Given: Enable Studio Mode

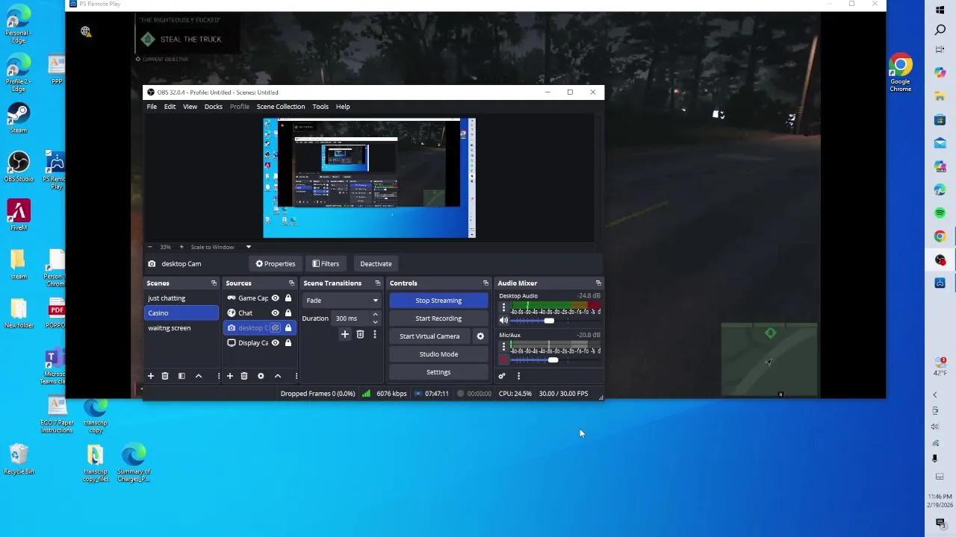Looking at the screenshot, I should pos(438,354).
